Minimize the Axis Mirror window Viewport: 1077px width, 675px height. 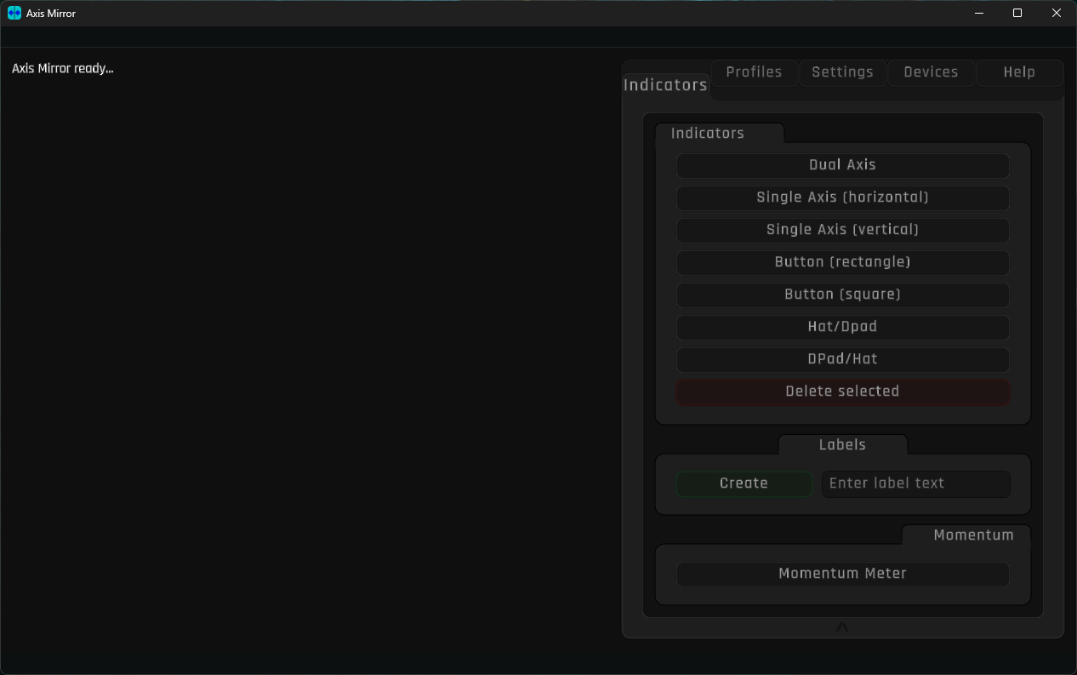click(x=979, y=13)
